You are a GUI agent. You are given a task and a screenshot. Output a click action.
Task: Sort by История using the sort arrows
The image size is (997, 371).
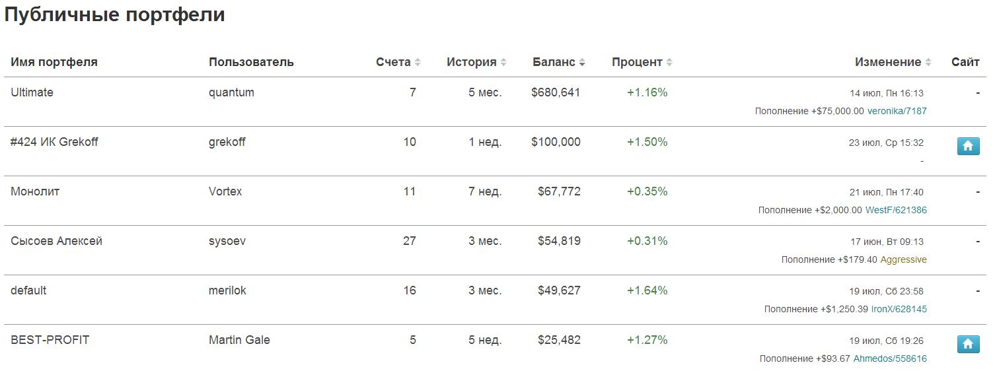point(503,63)
